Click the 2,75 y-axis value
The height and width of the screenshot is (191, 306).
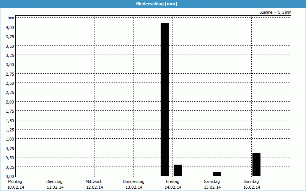(10, 74)
